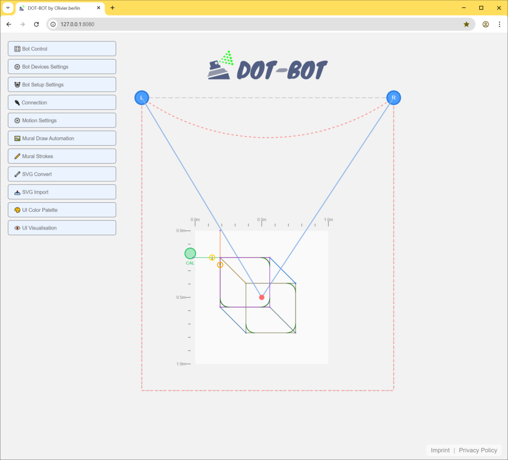Click the SVG Convert icon
Viewport: 508px width, 460px height.
click(17, 174)
